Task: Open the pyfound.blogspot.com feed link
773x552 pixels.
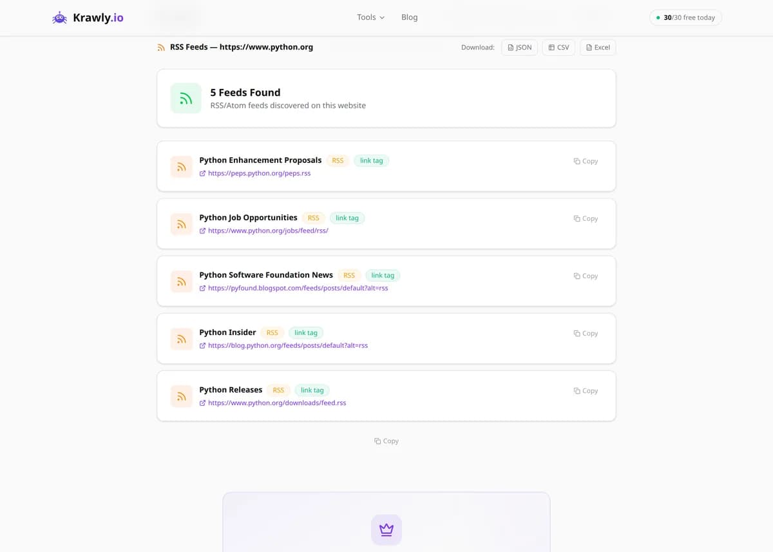Action: coord(298,288)
